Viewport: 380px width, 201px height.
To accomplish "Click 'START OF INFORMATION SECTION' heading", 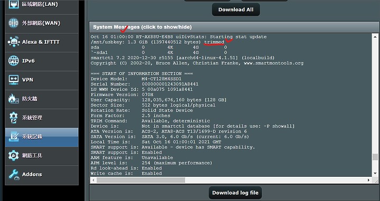I will [x=142, y=74].
